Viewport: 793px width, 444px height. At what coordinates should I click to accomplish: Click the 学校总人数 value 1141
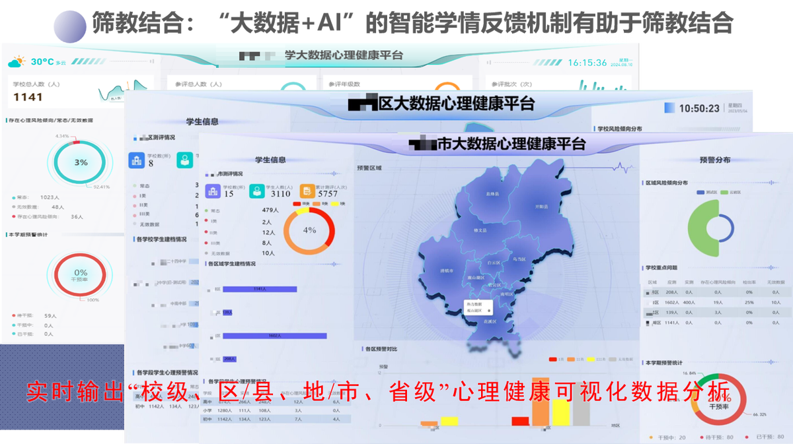point(28,98)
